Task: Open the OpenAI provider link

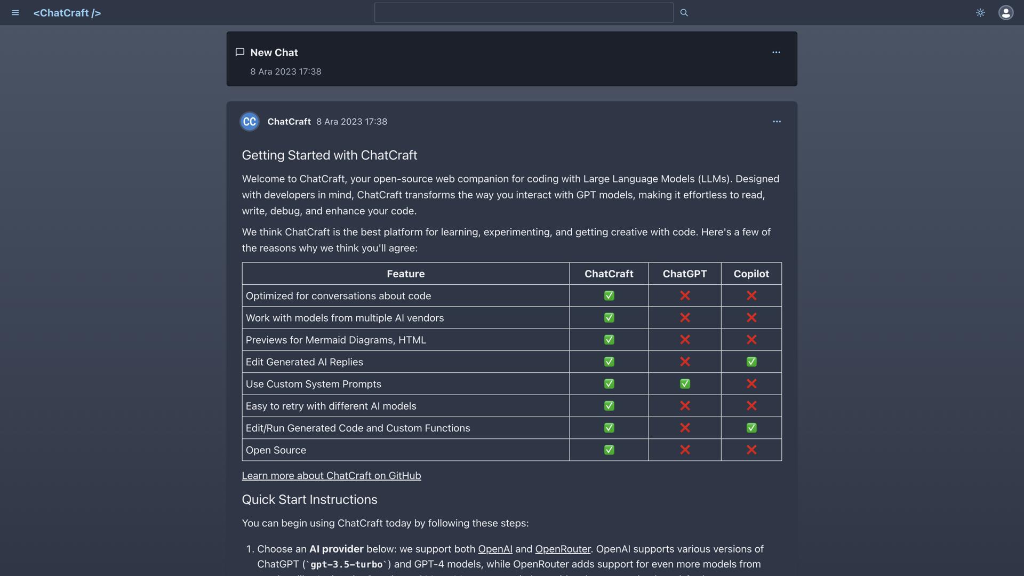Action: [495, 549]
